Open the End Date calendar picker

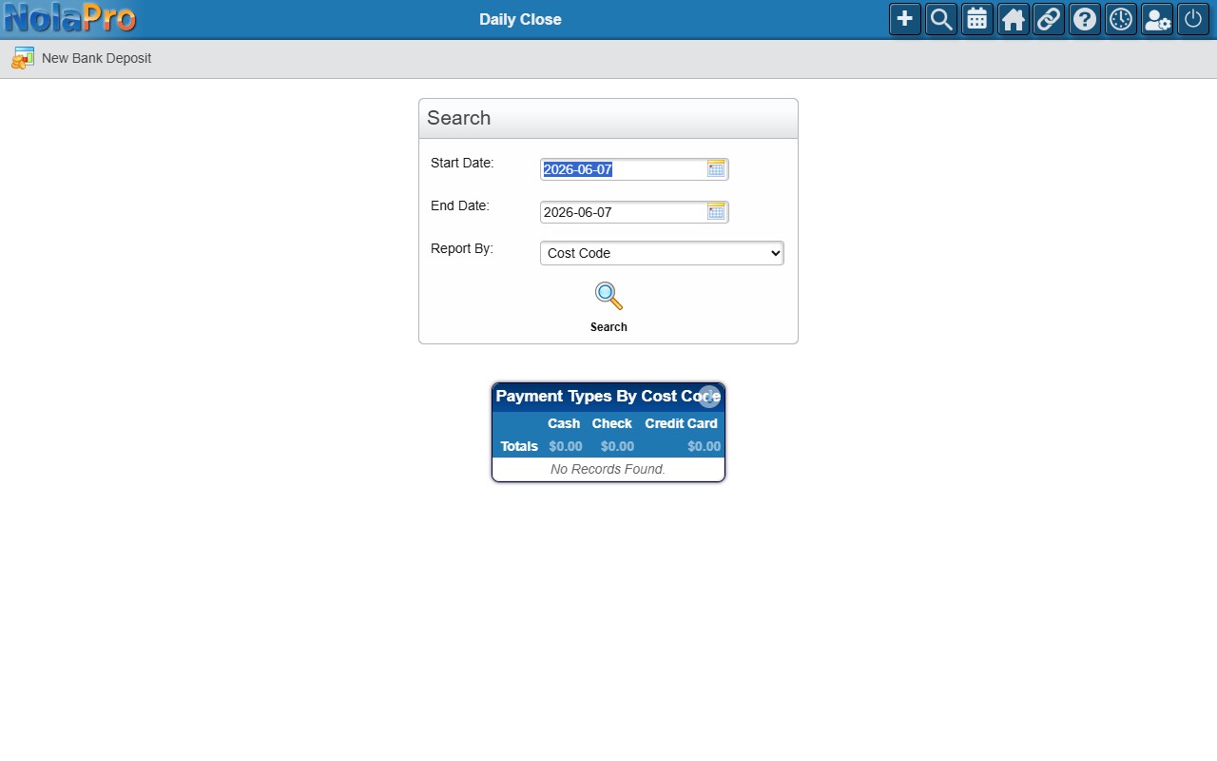pyautogui.click(x=716, y=211)
